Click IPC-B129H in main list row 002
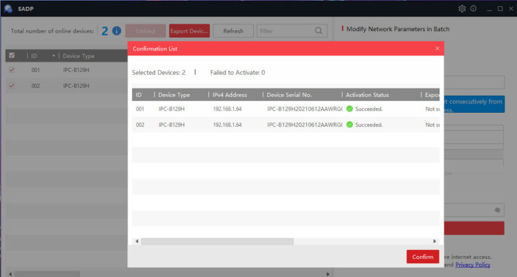 click(76, 86)
